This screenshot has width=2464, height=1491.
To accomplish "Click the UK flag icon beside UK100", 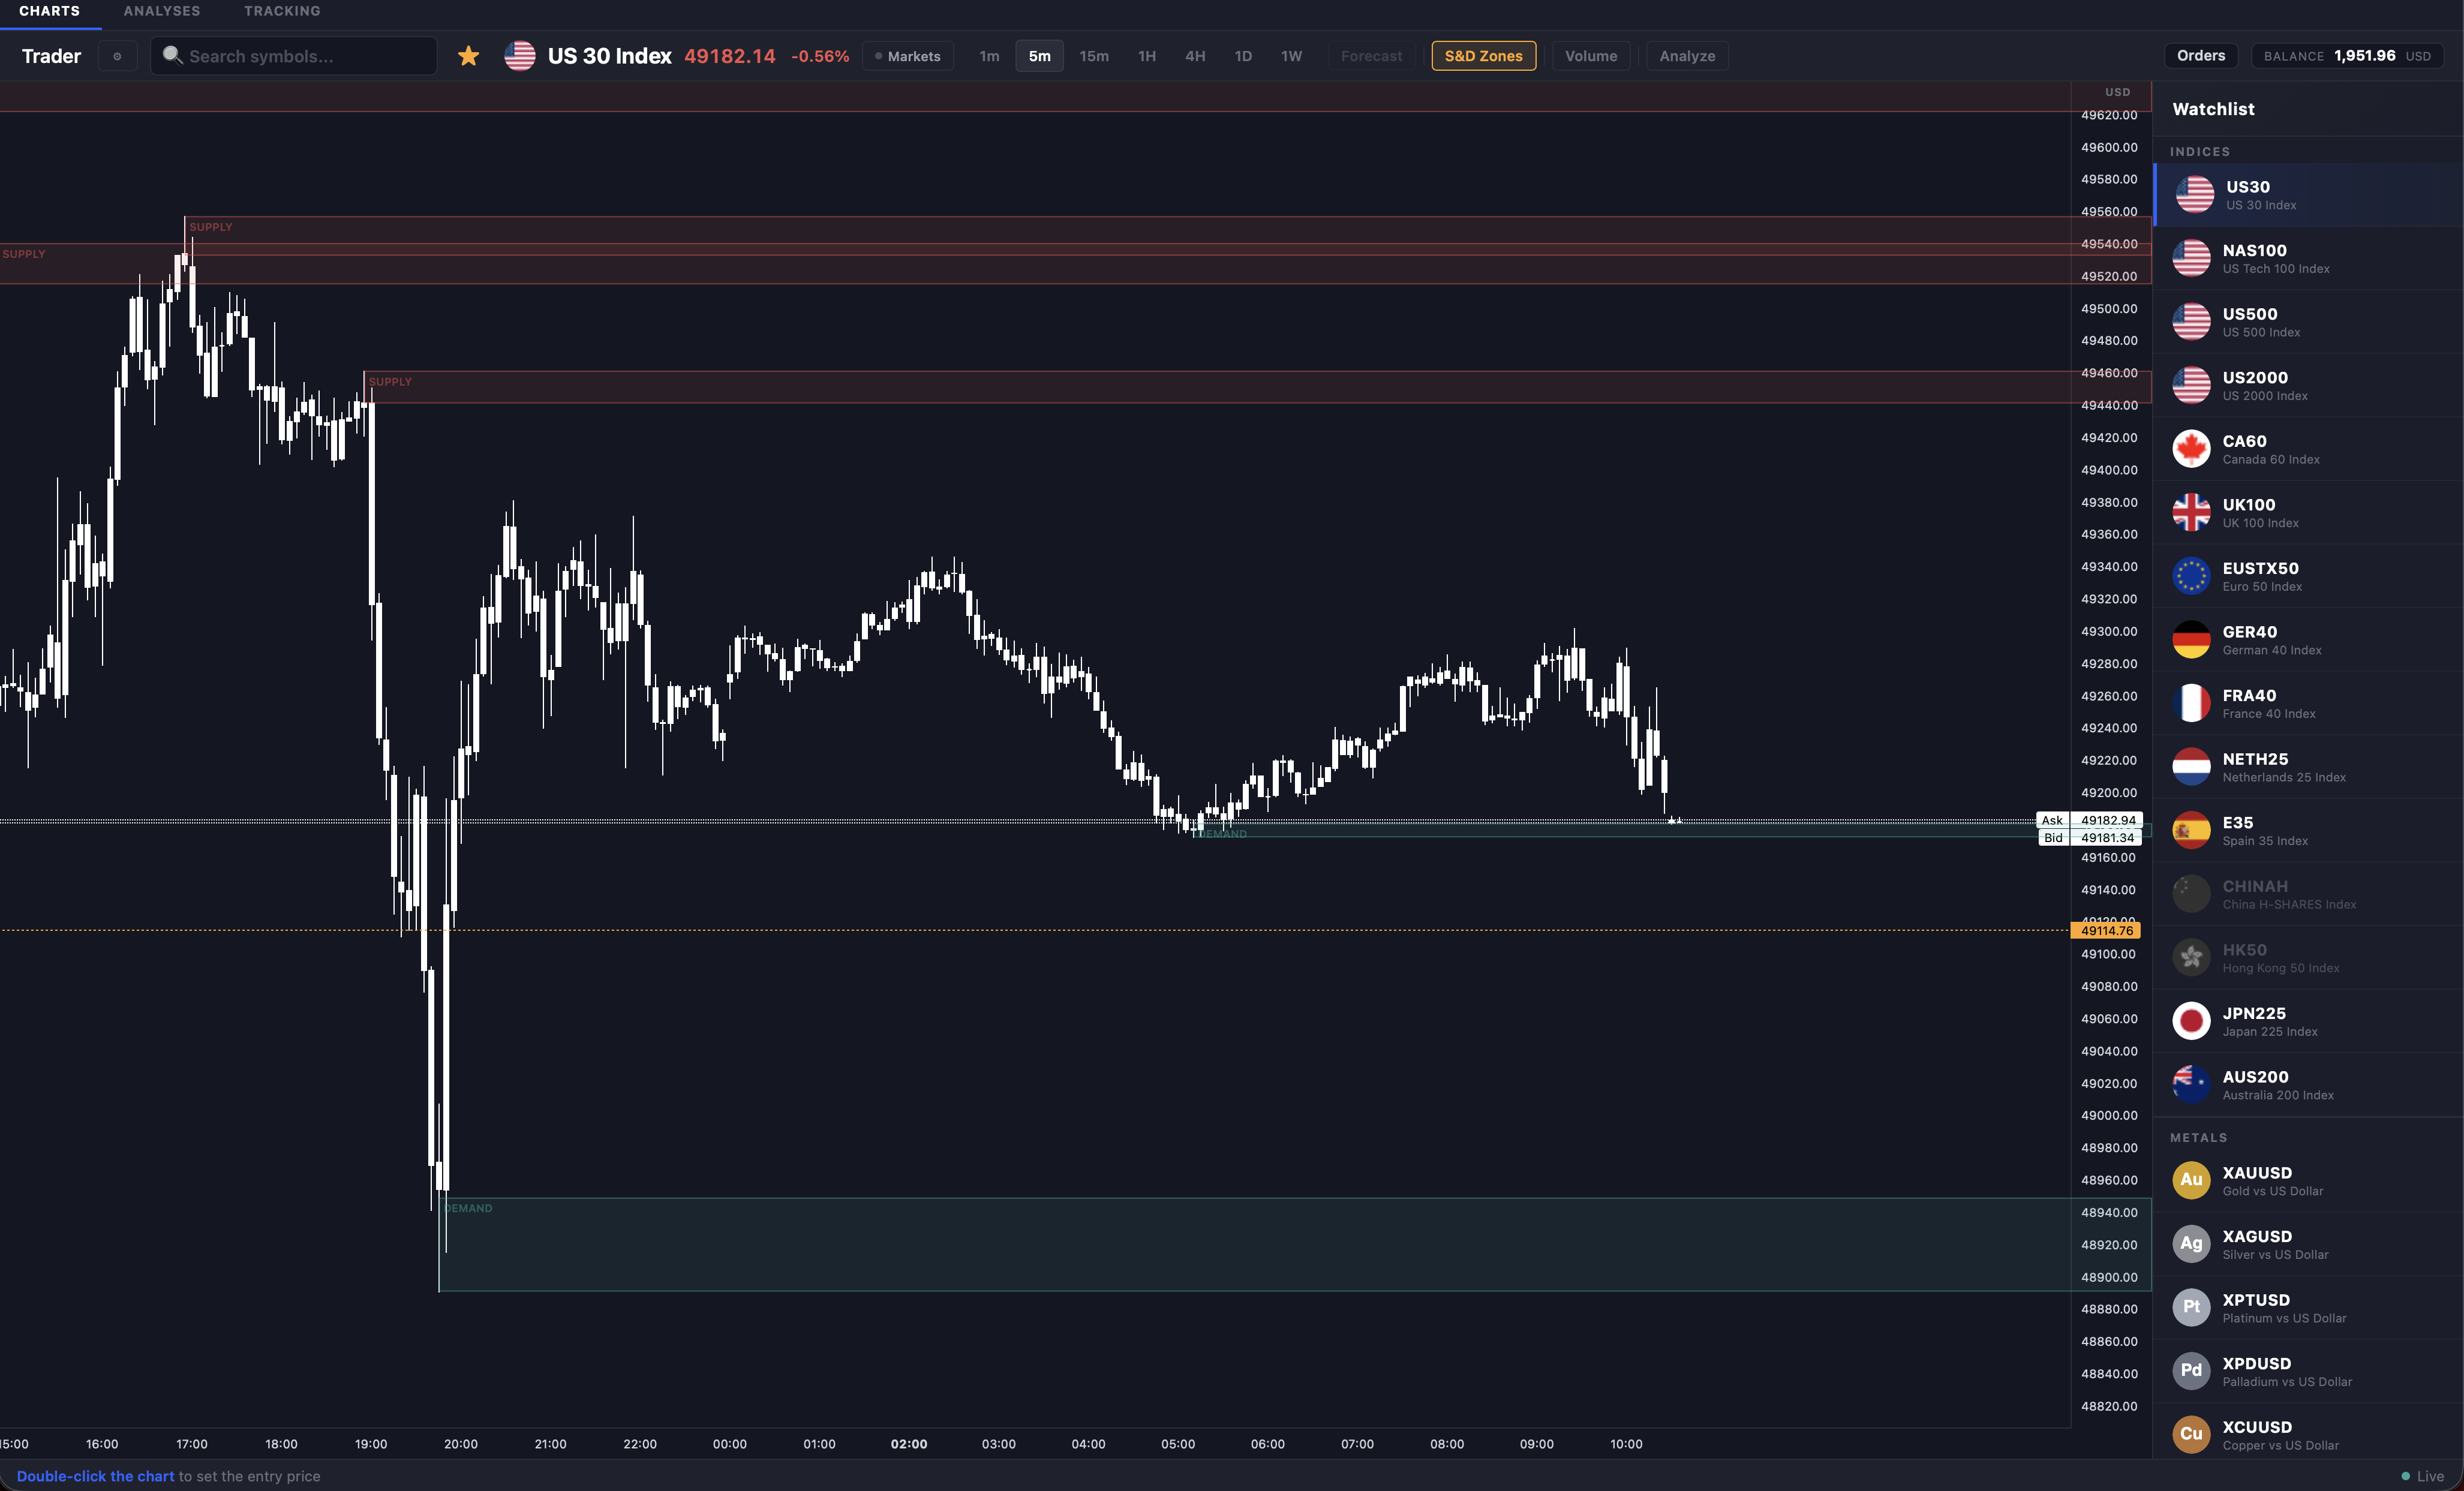I will [x=2191, y=512].
